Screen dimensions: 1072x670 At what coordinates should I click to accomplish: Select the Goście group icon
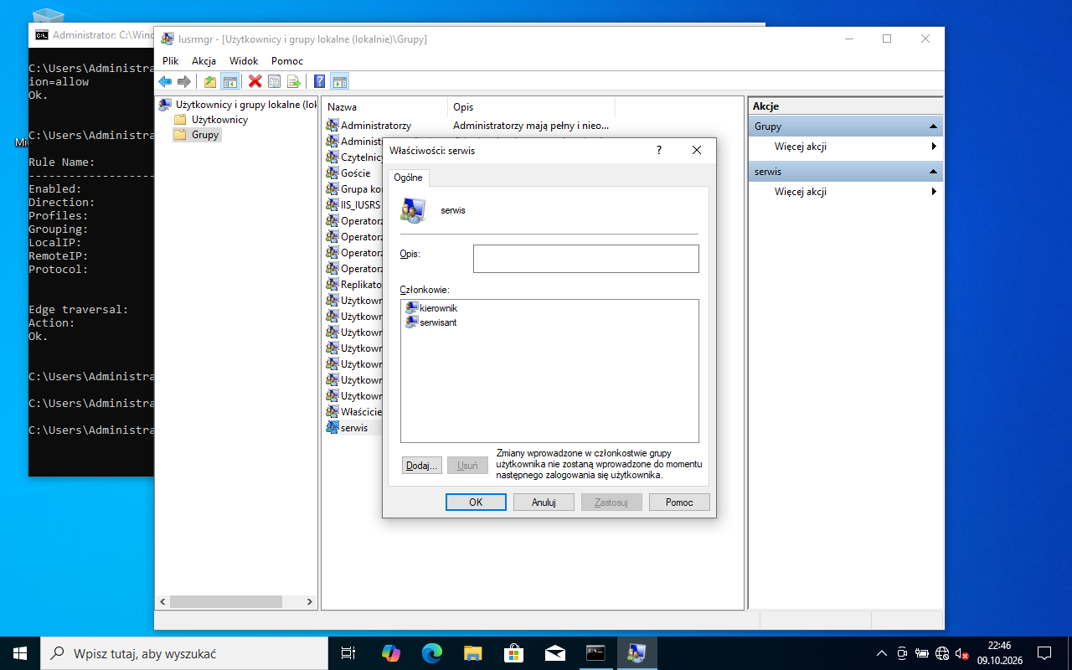click(332, 173)
